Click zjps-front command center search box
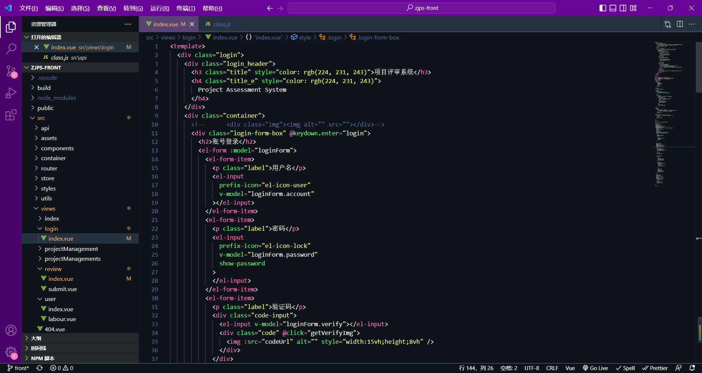Screen dimensions: 702x373 coord(422,8)
